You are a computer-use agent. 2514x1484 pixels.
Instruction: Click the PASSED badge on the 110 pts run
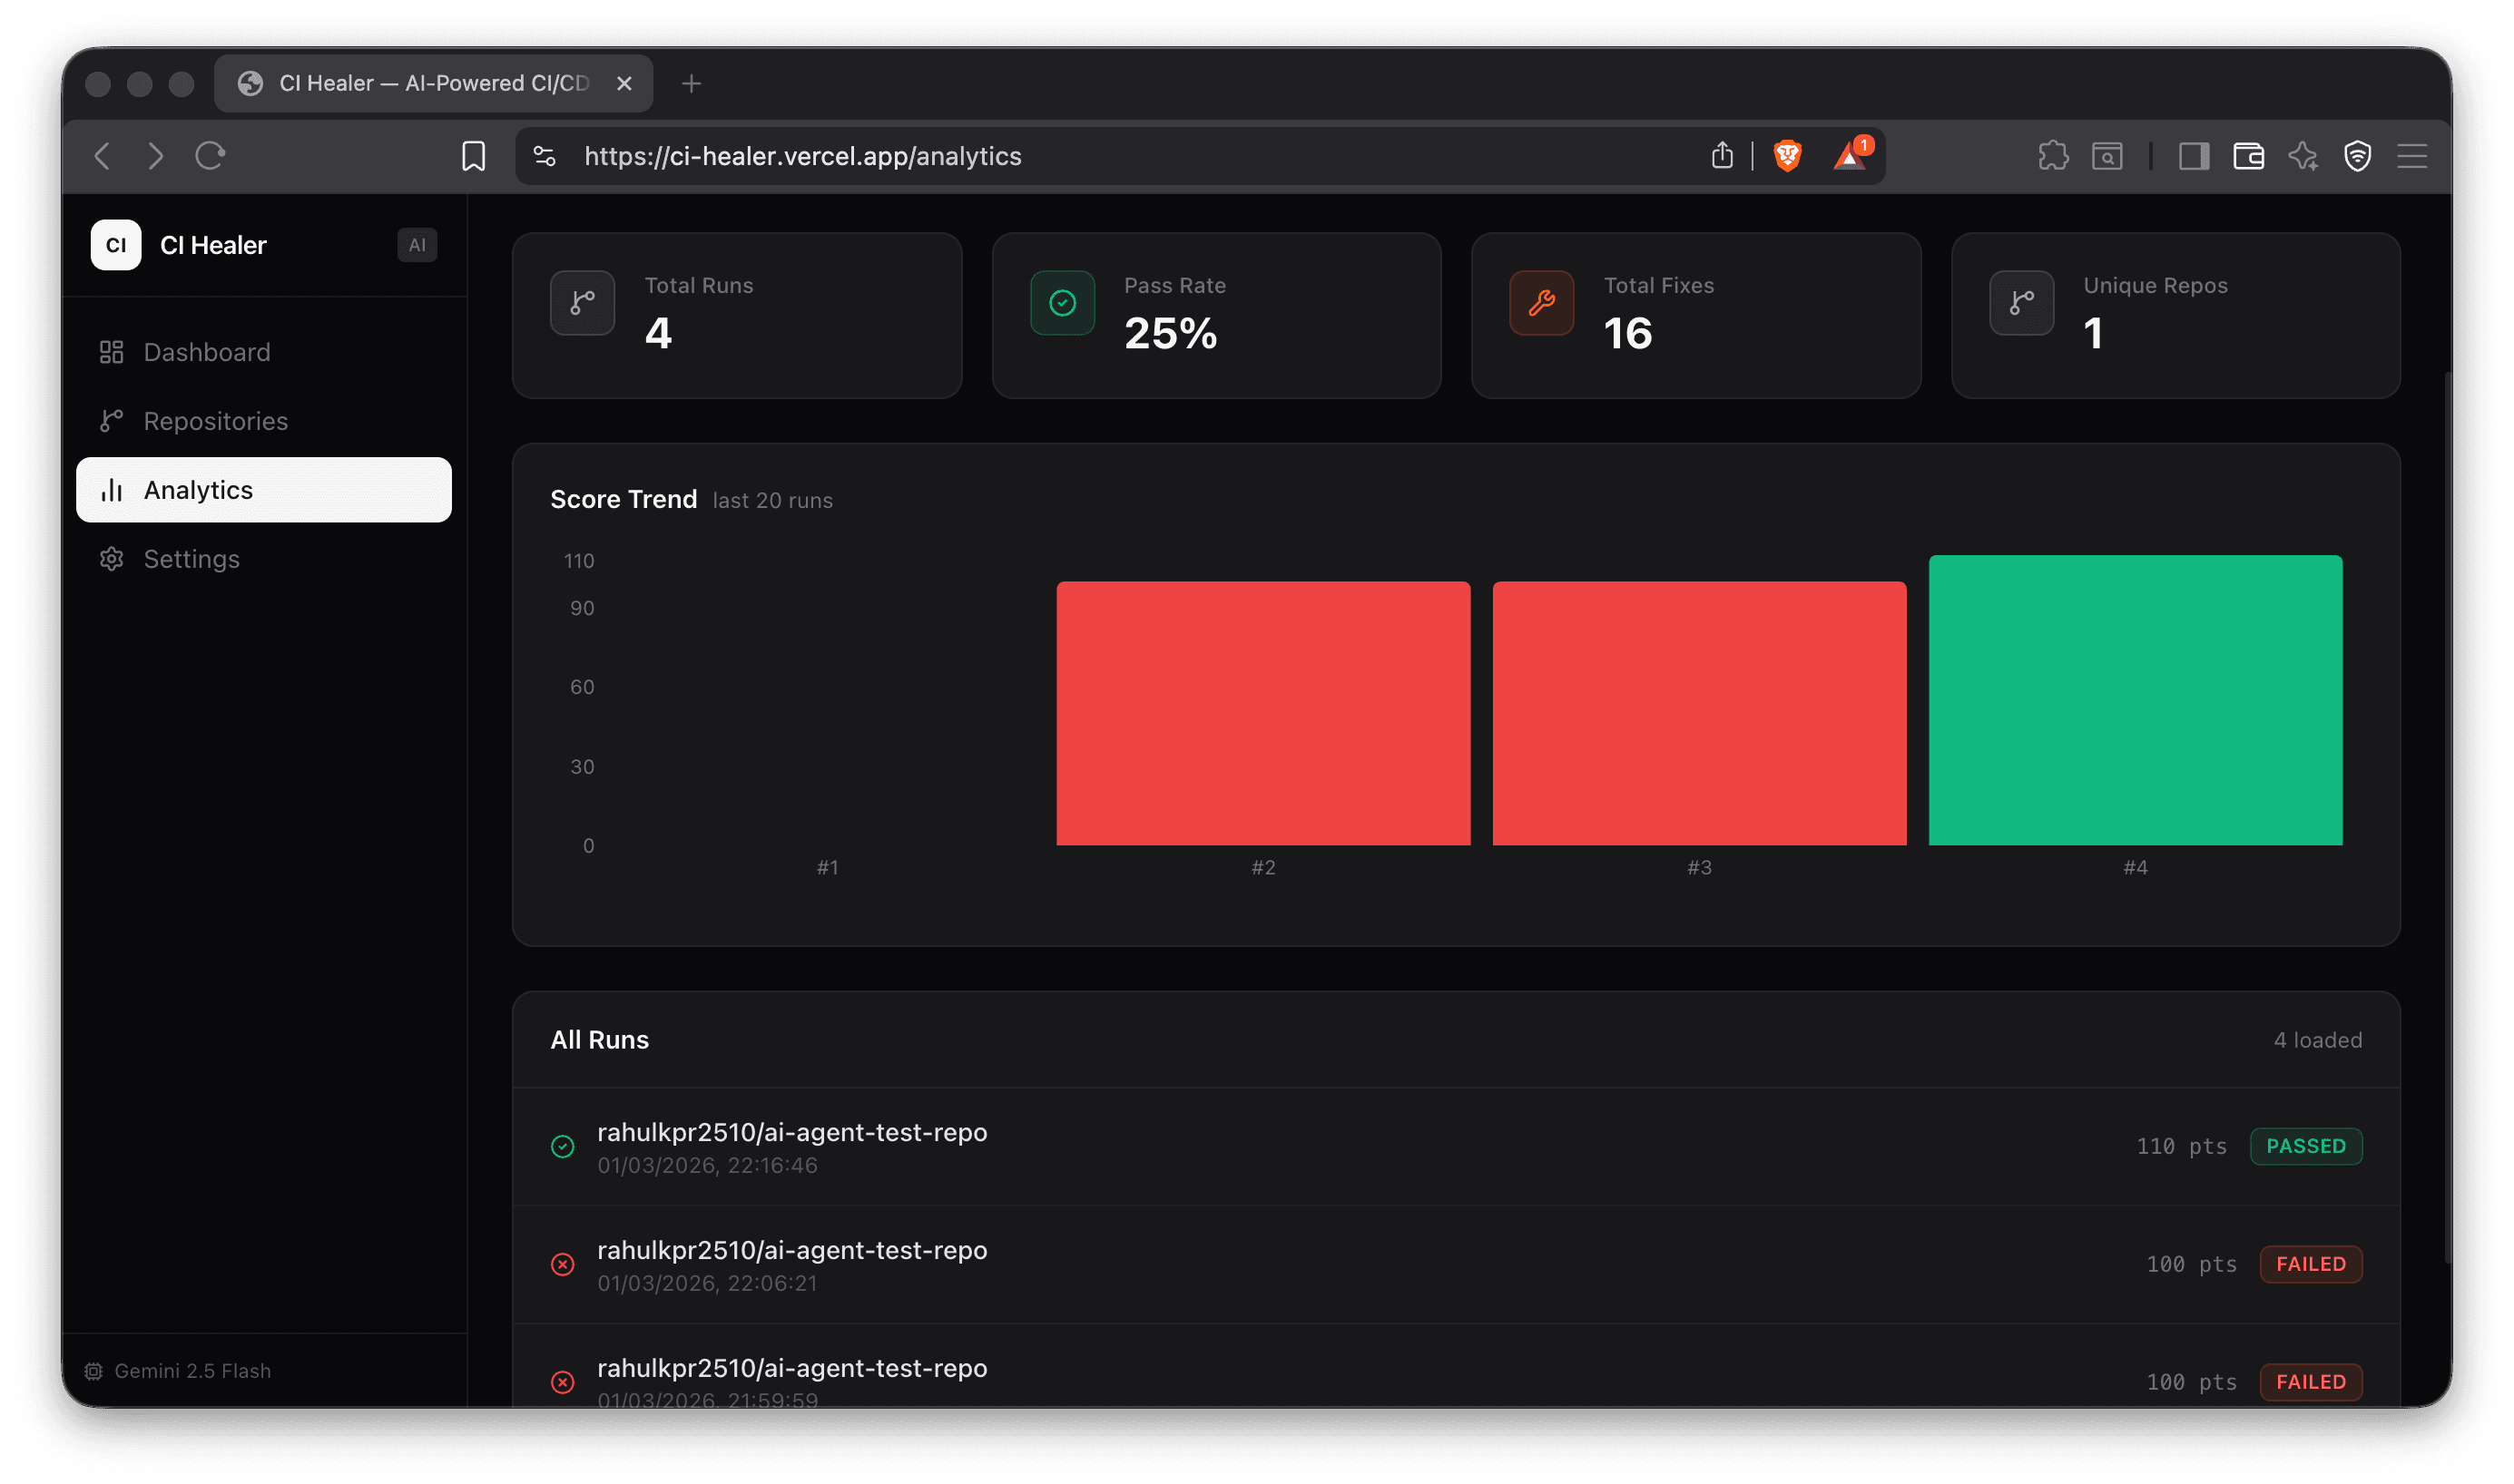2306,1146
